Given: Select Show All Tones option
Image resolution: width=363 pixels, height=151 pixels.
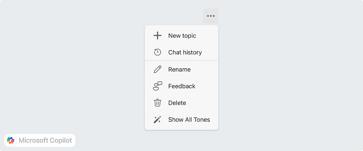Looking at the screenshot, I should pos(181,120).
